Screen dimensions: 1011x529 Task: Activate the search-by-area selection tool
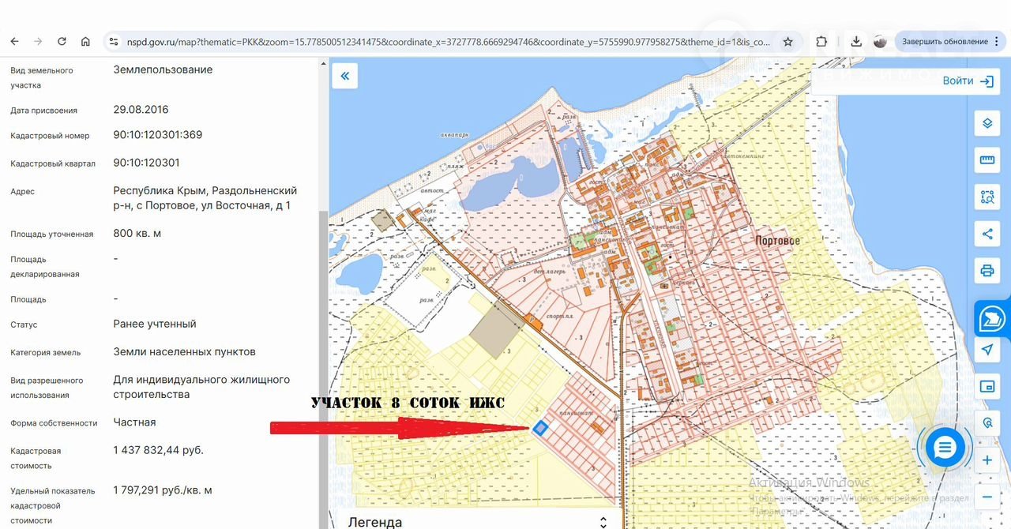[987, 197]
